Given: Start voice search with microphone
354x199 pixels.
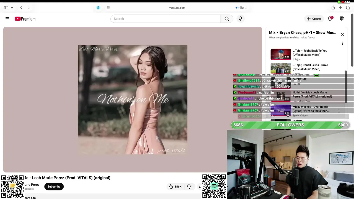Looking at the screenshot, I should click(x=241, y=19).
